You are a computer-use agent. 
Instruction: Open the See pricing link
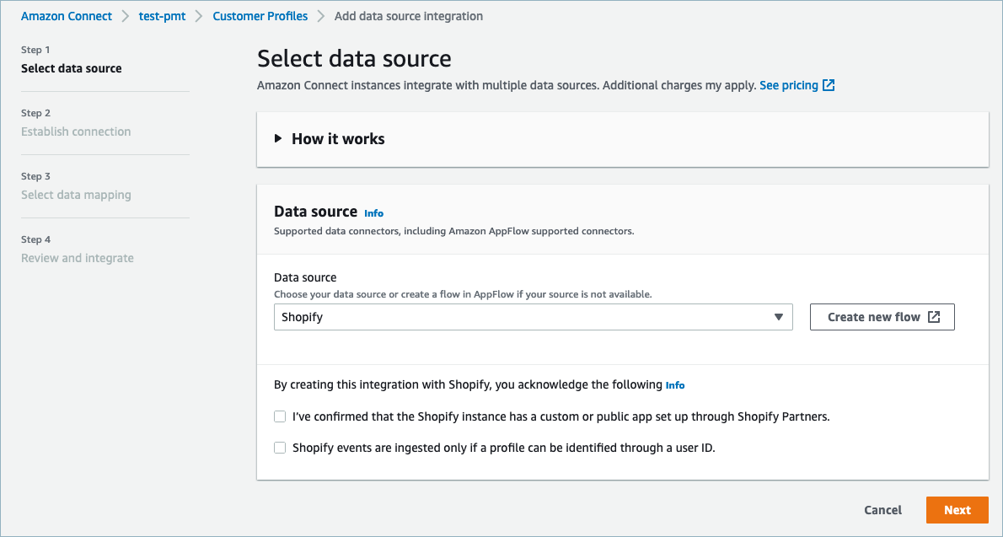788,85
